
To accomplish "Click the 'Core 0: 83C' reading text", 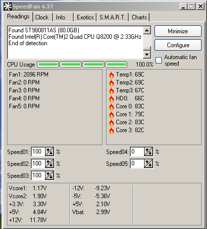I will pos(130,106).
